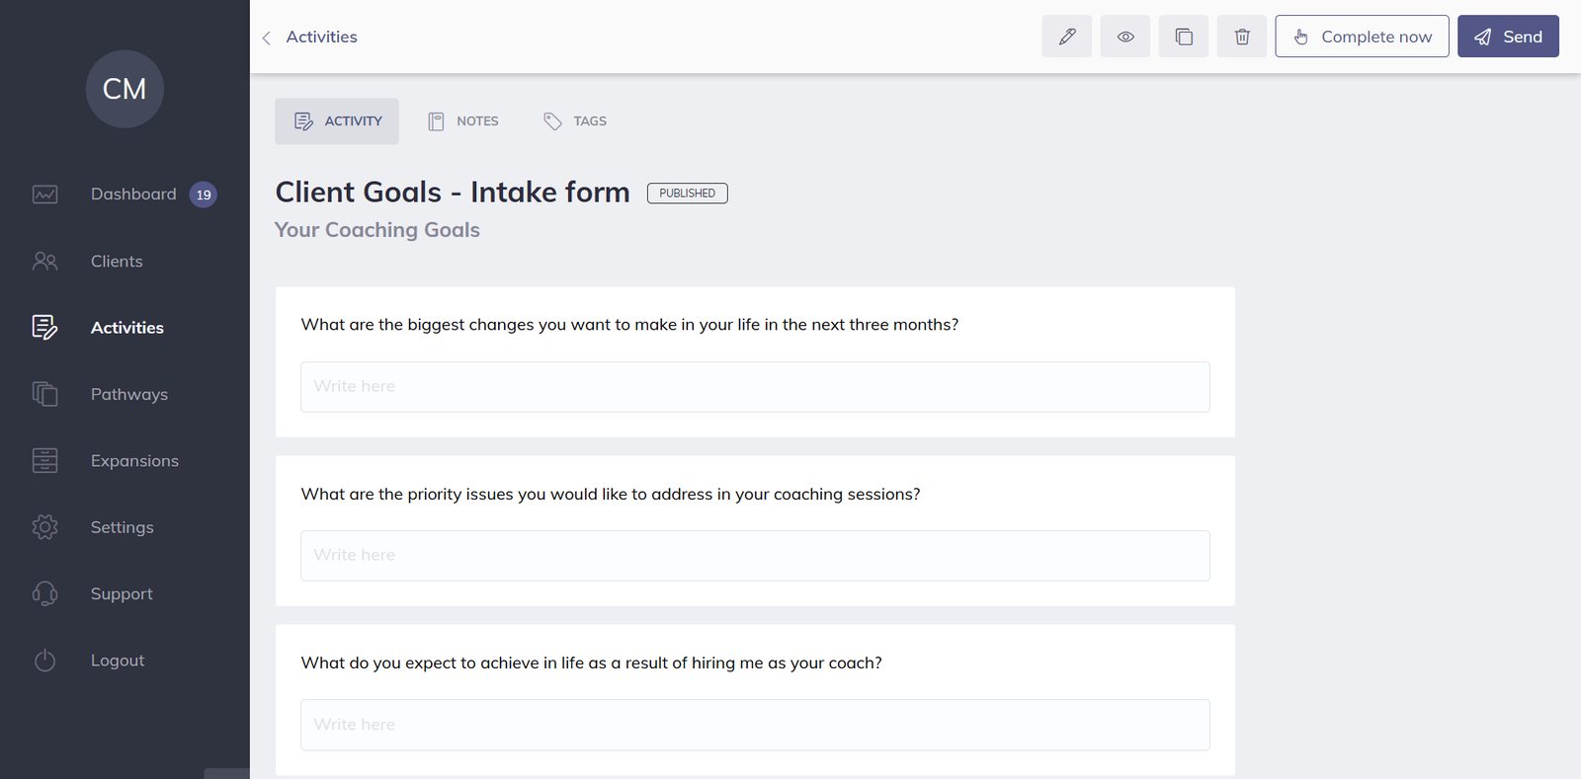Open Settings in sidebar
The height and width of the screenshot is (779, 1581).
point(123,527)
